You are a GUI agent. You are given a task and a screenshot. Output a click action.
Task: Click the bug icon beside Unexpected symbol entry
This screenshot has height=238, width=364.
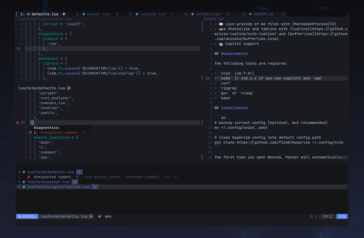click(29, 177)
